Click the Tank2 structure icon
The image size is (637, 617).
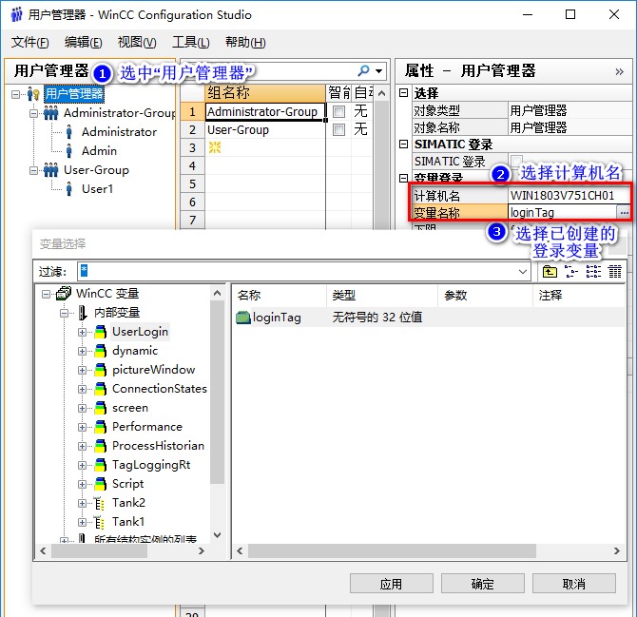[99, 503]
